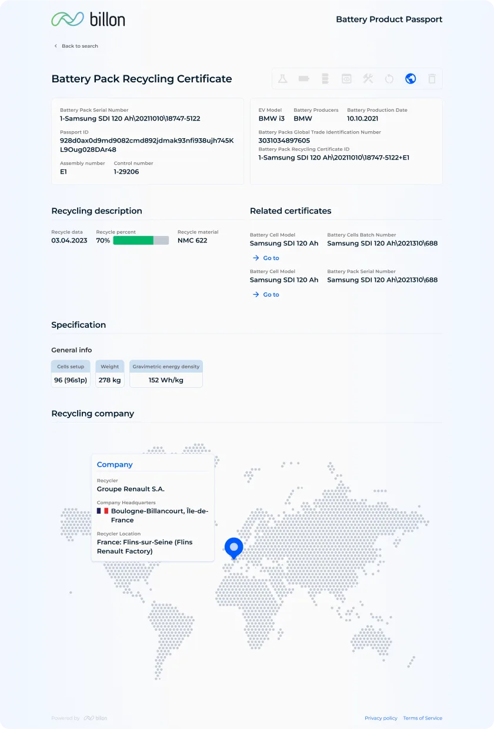
Task: Click the Weight 278 kg card
Action: coord(109,374)
